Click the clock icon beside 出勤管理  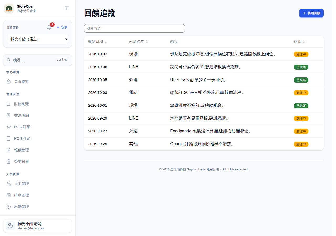(x=9, y=207)
